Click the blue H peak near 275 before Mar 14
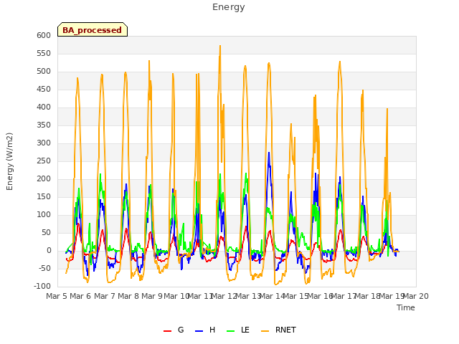Viewport: 459px width, 344px height. pyautogui.click(x=269, y=153)
